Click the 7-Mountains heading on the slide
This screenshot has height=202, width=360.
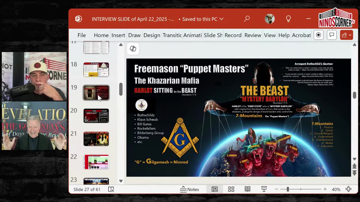click(x=322, y=123)
